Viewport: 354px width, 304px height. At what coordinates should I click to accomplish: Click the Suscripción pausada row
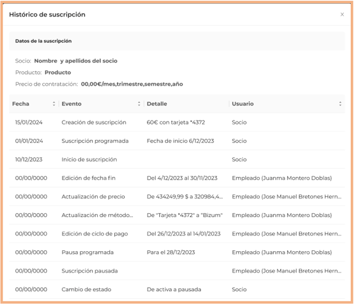(89, 271)
